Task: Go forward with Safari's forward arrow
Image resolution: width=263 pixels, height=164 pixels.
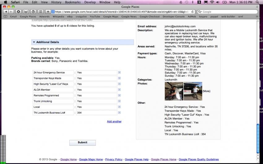Action: (x=11, y=12)
